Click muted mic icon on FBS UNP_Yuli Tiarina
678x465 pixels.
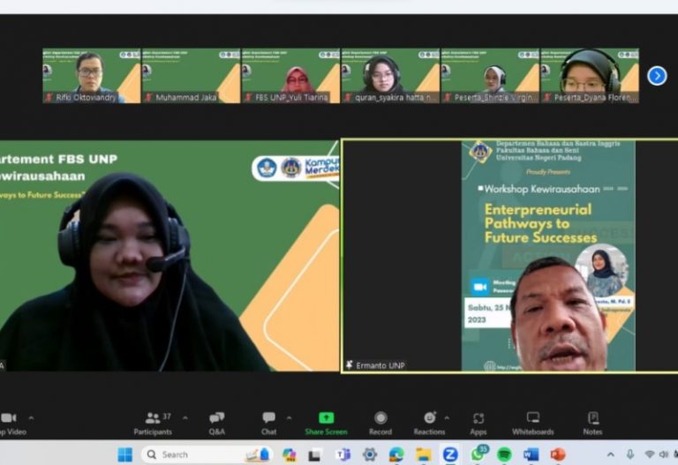tap(248, 98)
